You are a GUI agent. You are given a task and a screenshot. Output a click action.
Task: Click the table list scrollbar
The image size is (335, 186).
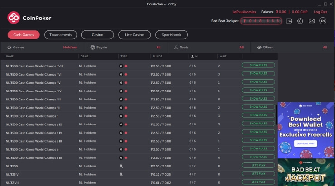277,114
